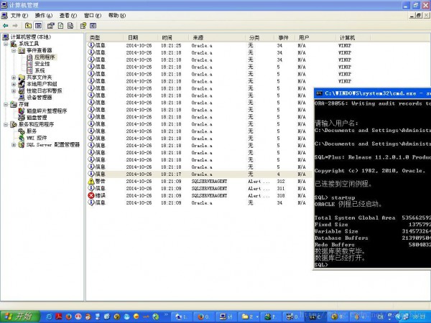Open the 查看(V) menu
Screen dimensions: 431x323
coord(68,16)
